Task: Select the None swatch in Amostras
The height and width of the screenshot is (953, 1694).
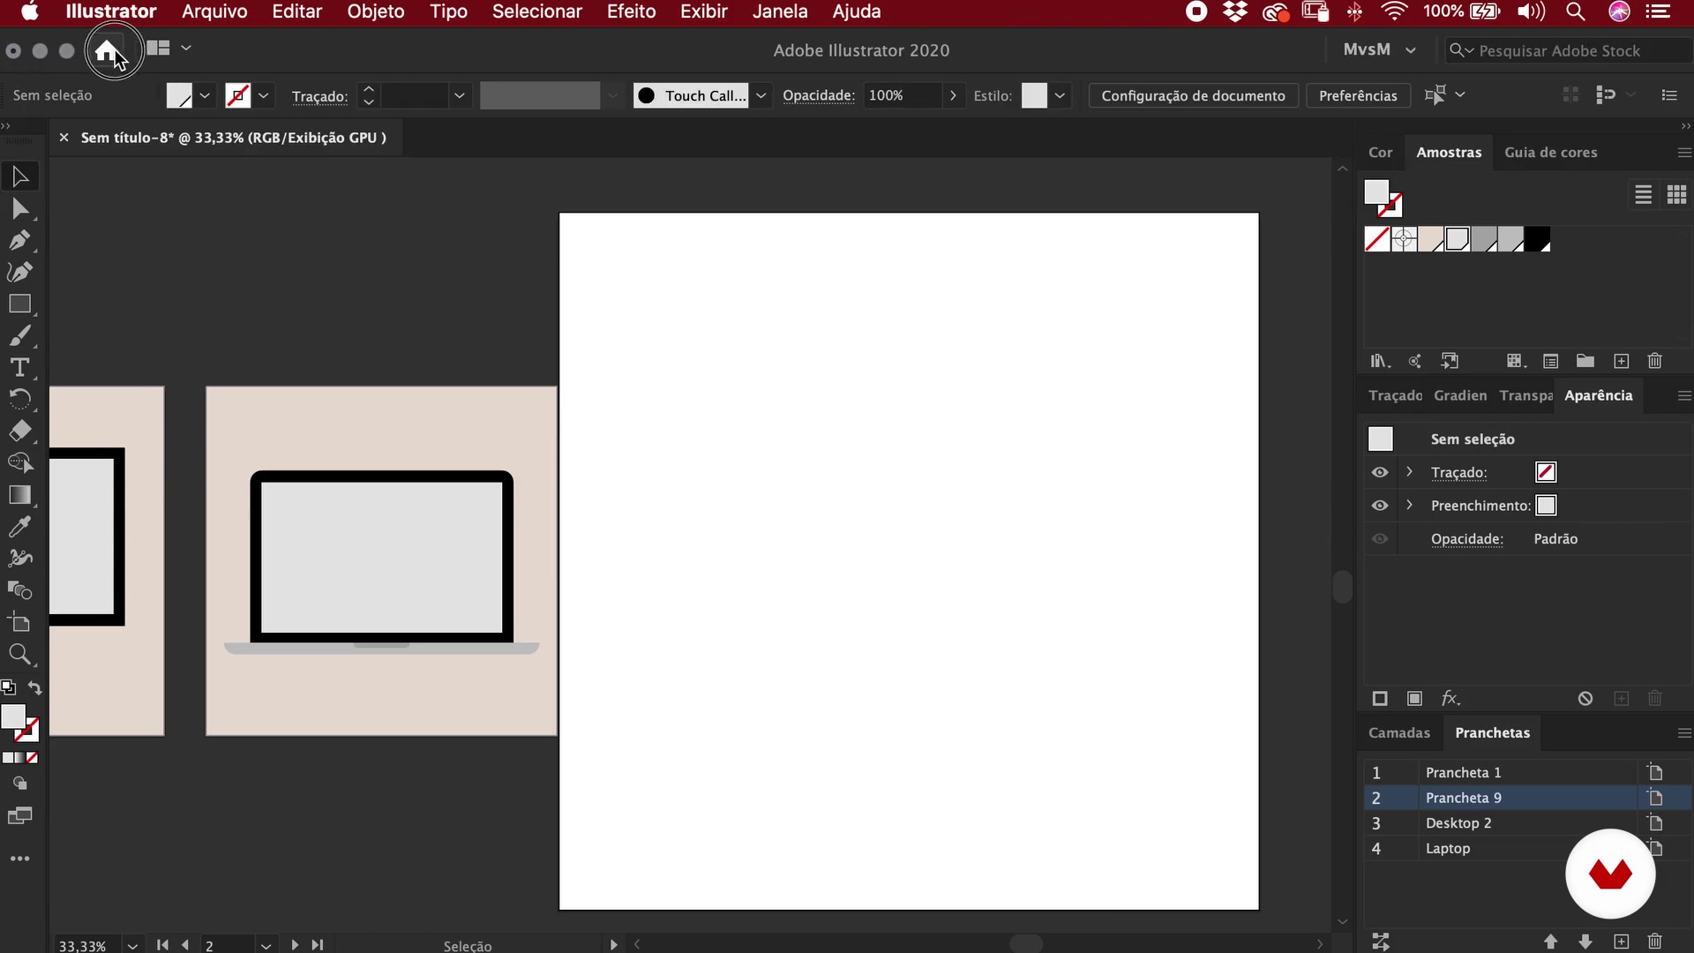Action: (1377, 239)
